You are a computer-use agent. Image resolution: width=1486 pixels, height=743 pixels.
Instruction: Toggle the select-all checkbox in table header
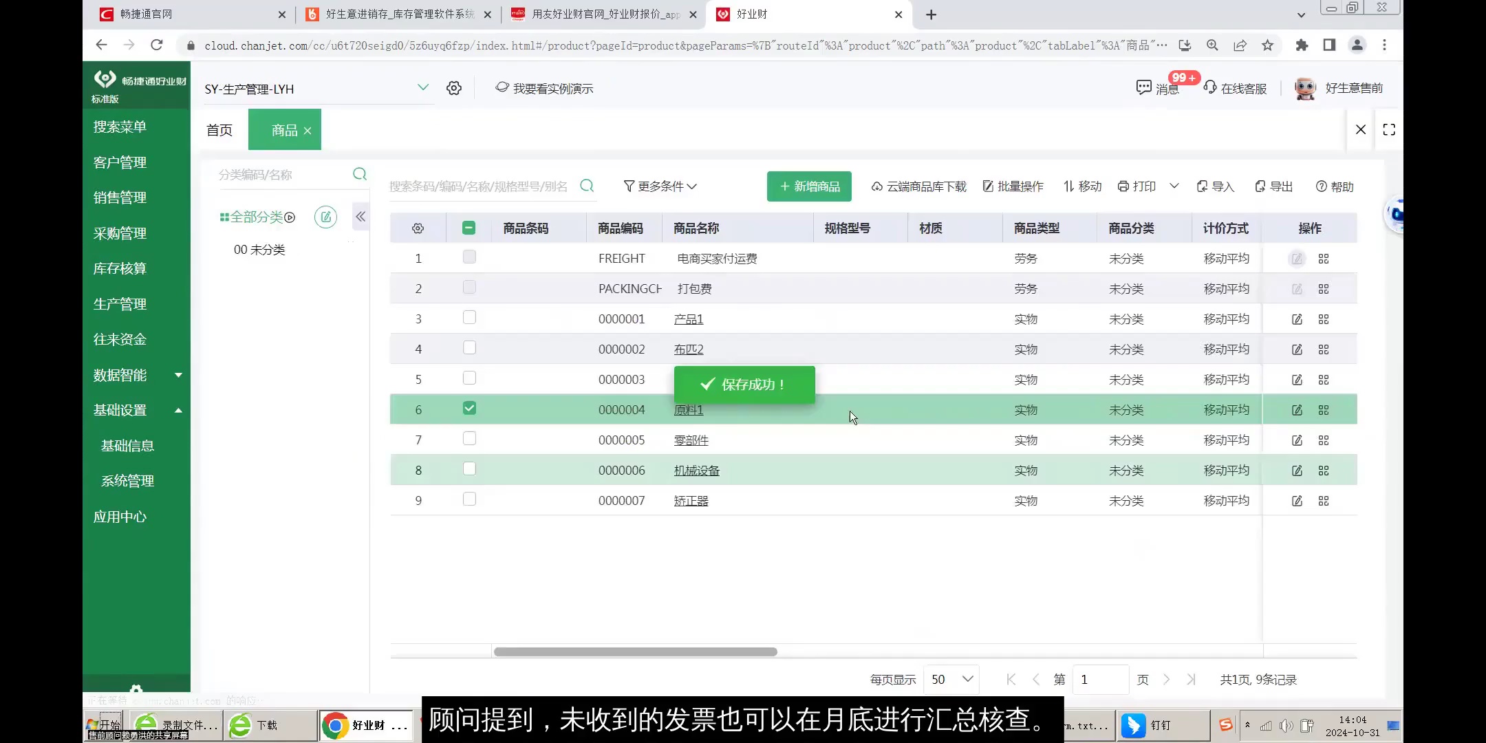tap(468, 228)
